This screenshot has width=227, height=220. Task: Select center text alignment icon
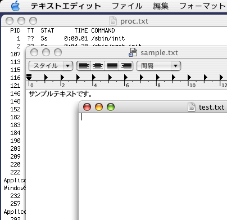[x=98, y=66]
